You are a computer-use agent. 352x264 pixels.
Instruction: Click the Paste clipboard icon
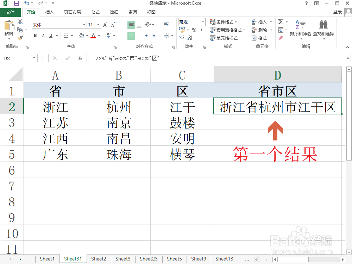9,25
